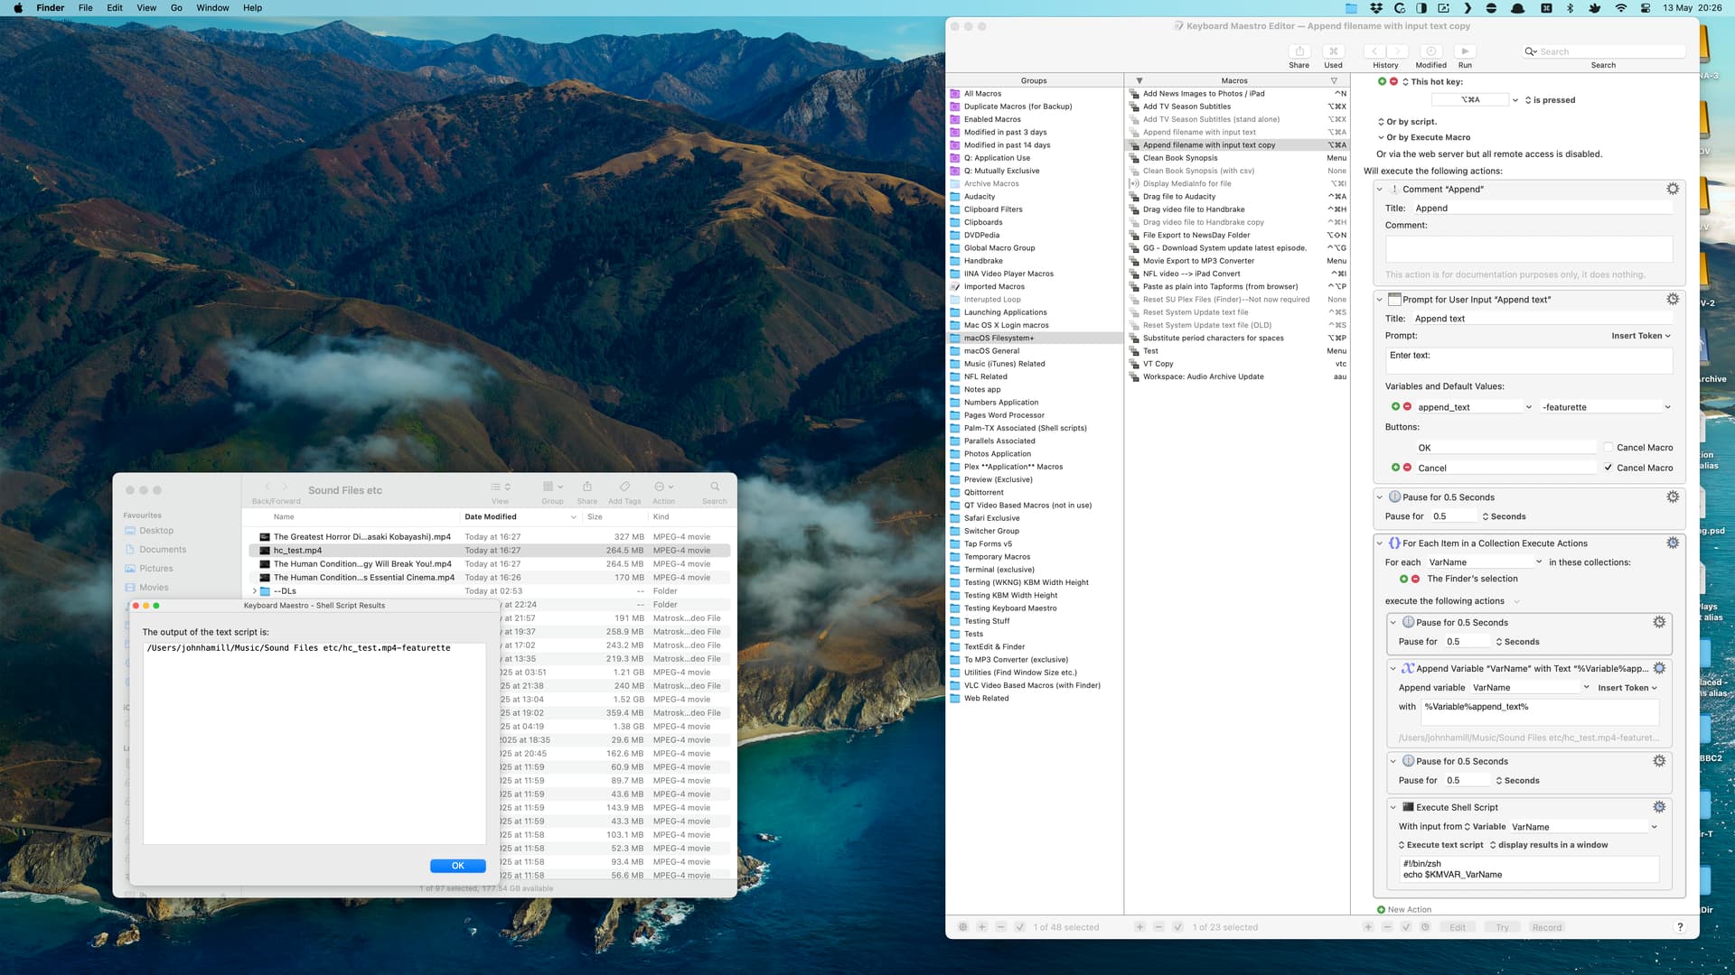Collapse the For Each Item action

point(1379,543)
